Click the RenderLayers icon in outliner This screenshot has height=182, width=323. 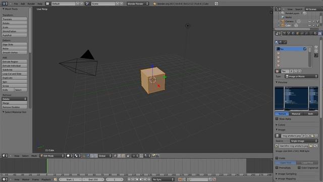pyautogui.click(x=283, y=13)
